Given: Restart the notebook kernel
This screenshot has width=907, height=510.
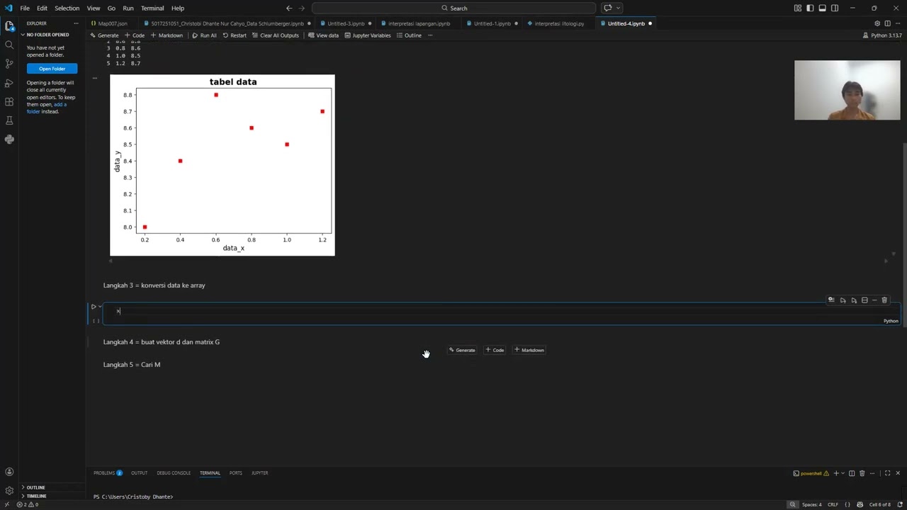Looking at the screenshot, I should click(235, 35).
